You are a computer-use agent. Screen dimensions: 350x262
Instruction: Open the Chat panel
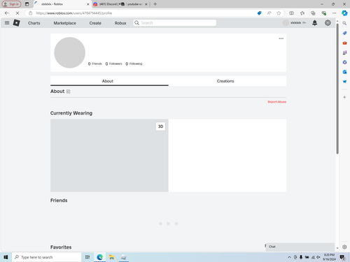(x=300, y=247)
